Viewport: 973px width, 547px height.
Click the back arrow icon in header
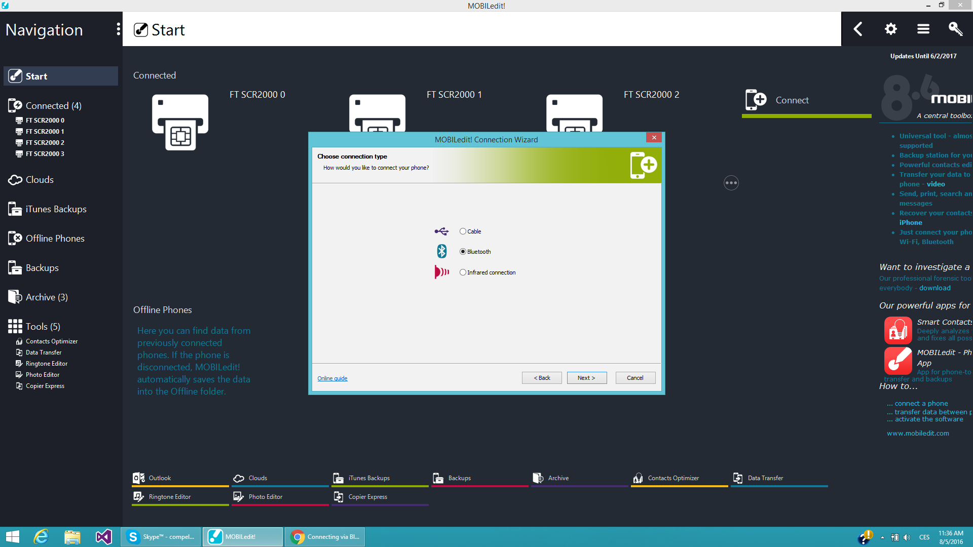click(x=858, y=29)
